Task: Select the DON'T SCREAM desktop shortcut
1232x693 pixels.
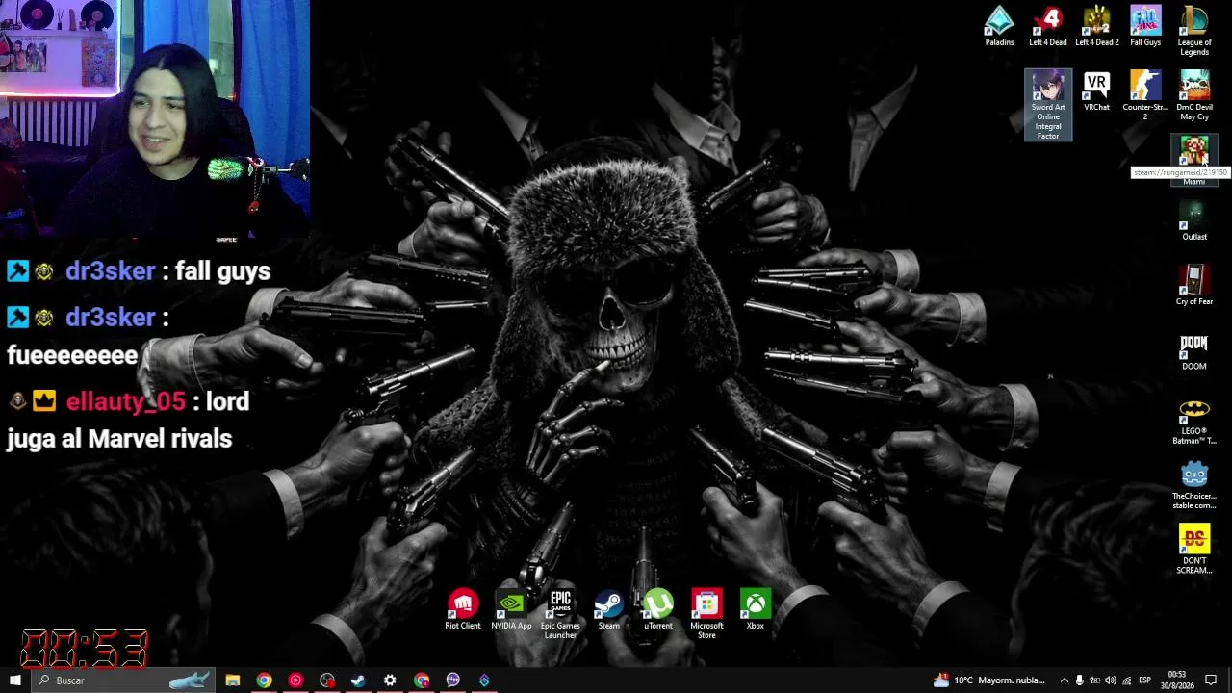Action: [1194, 549]
